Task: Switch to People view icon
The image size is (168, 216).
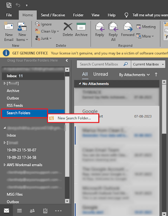Action: point(32,211)
